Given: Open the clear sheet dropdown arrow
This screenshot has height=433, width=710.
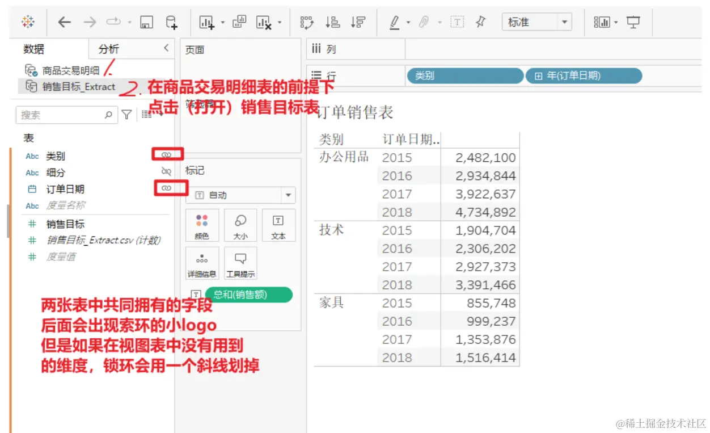Looking at the screenshot, I should coord(279,23).
